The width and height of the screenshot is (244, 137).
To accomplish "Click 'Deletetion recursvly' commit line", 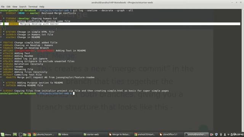I will (x=29, y=64).
